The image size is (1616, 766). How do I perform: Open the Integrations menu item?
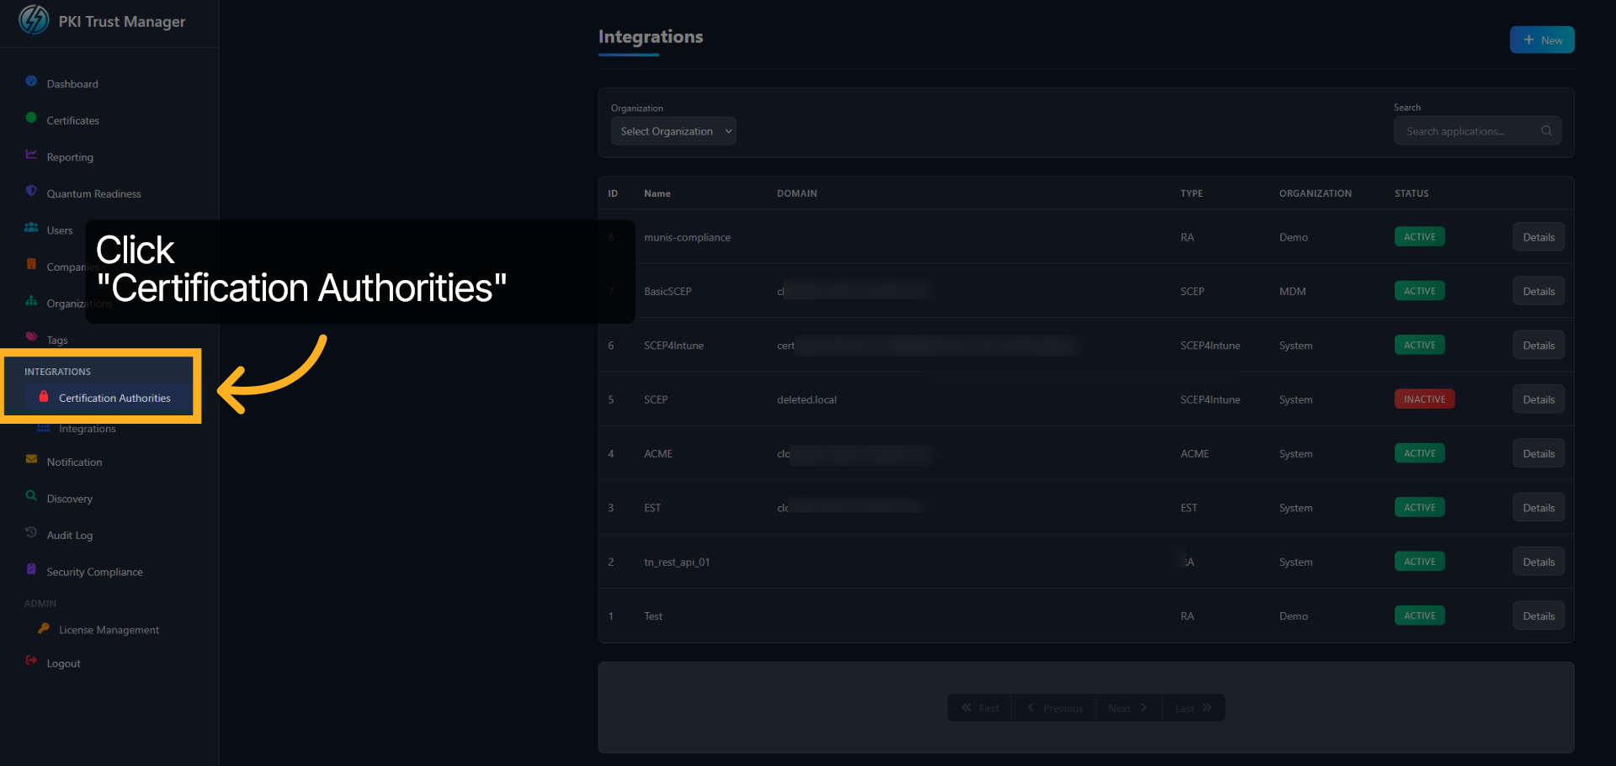point(87,428)
